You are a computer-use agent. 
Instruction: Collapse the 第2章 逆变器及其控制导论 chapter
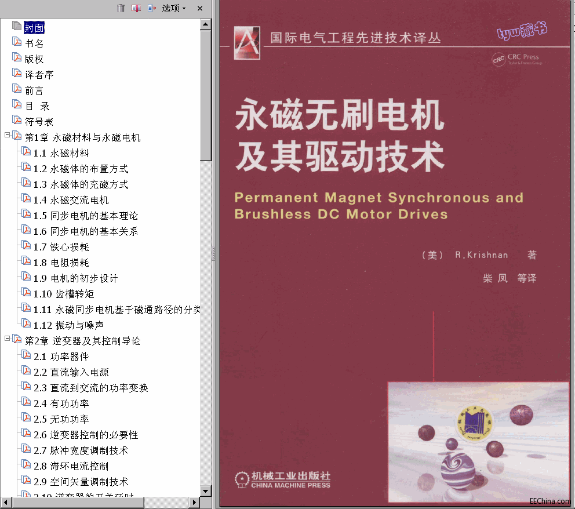click(7, 339)
